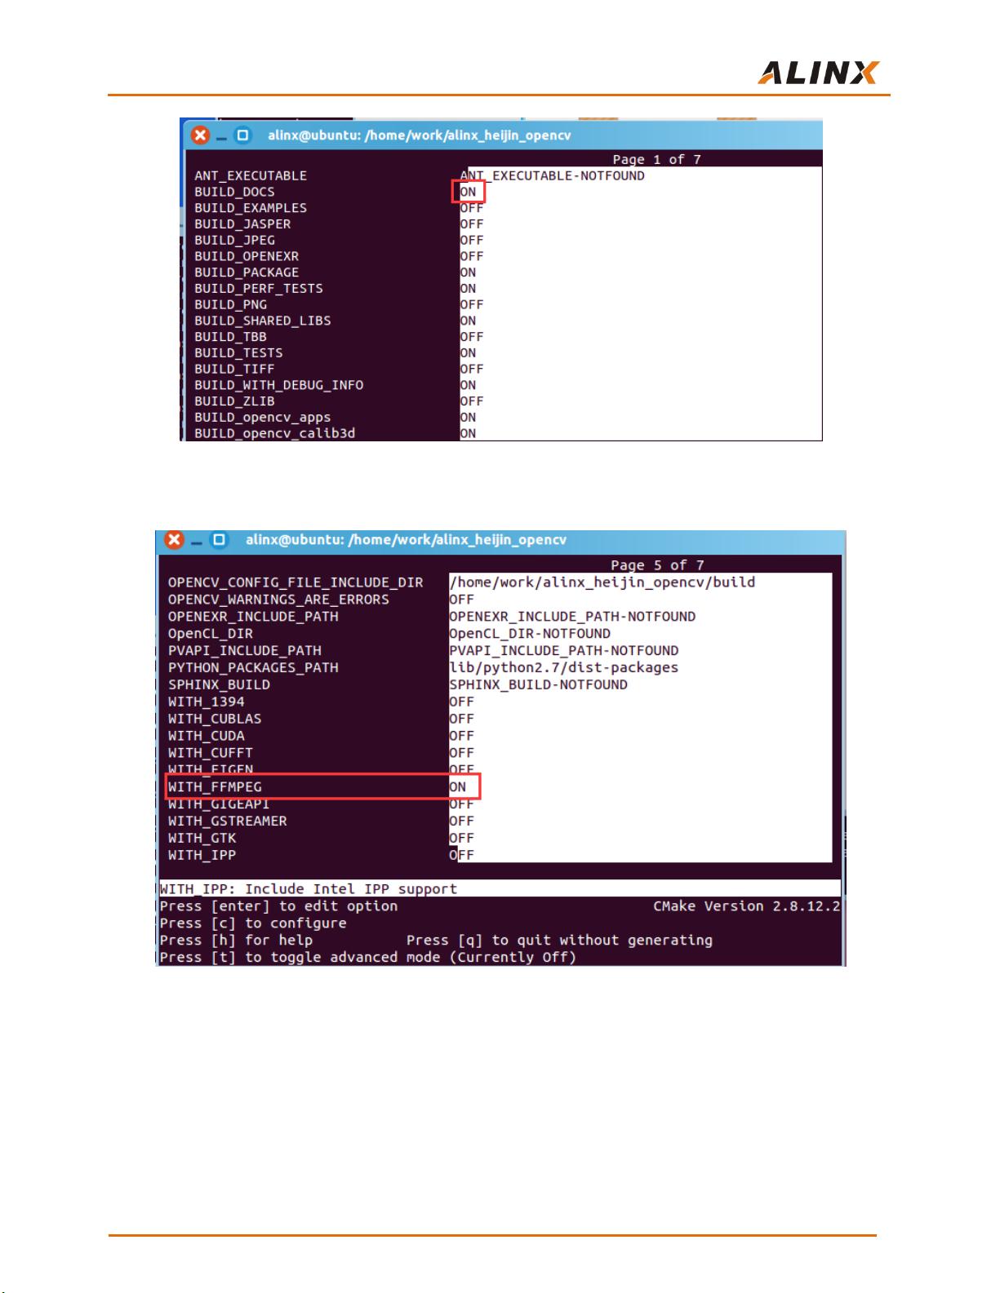Close the terminal window showing Page 1 of 7
Screen dimensions: 1000x1293
(200, 135)
